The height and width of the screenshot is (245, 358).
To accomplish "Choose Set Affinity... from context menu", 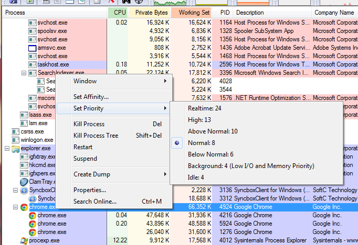I will tap(114, 97).
